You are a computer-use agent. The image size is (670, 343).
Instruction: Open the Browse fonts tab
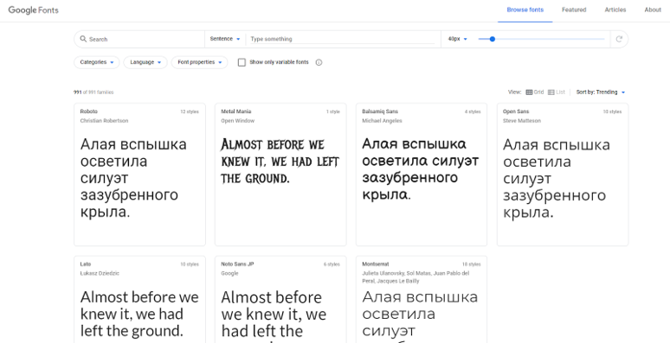tap(525, 10)
